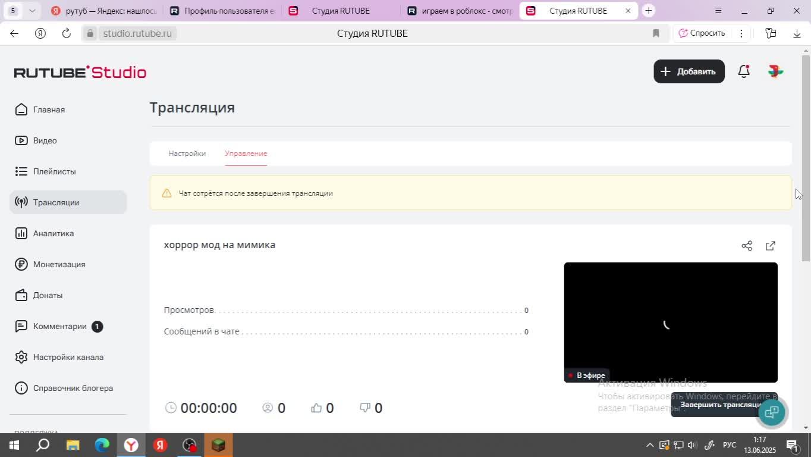Screen dimensions: 811x457
Task: Bookmark this page
Action: tap(656, 33)
